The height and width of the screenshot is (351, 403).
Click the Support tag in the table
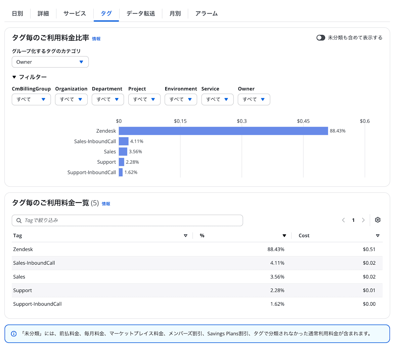pos(23,291)
